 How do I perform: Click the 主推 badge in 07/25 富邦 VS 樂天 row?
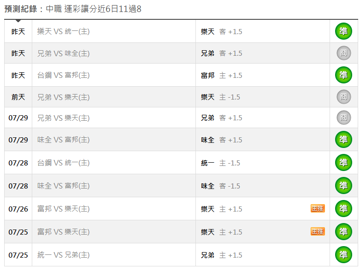(318, 231)
